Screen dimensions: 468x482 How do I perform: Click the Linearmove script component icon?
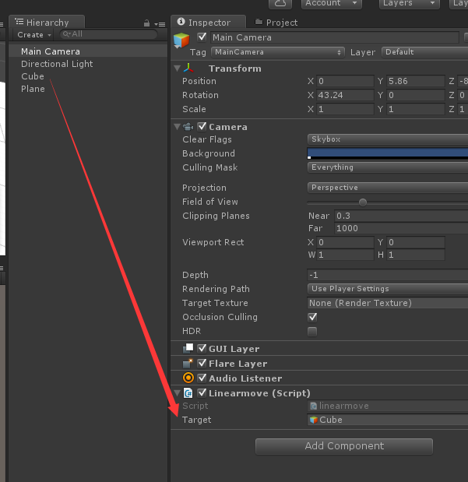pyautogui.click(x=189, y=393)
